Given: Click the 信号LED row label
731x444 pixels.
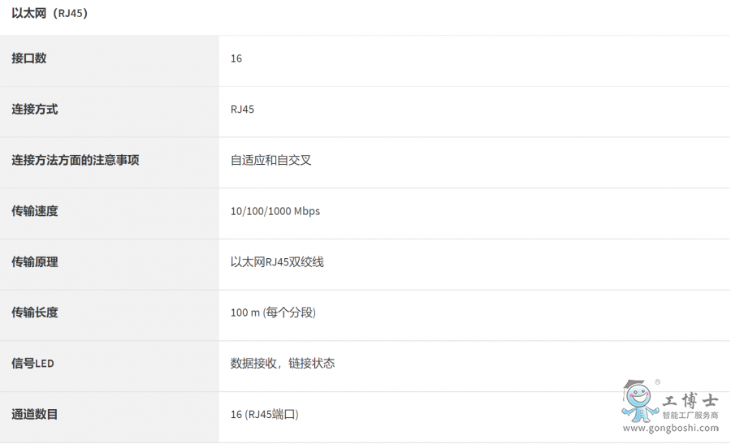Looking at the screenshot, I should tap(32, 364).
